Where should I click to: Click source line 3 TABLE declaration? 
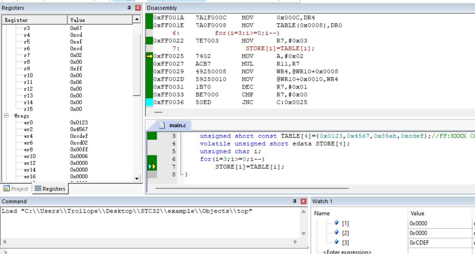(x=337, y=136)
